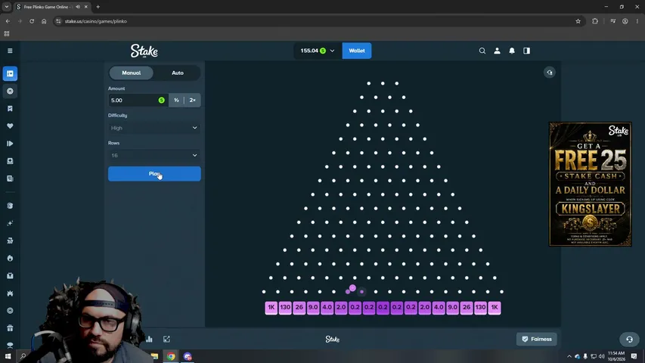645x363 pixels.
Task: Open Windows notification center icon
Action: pyautogui.click(x=634, y=356)
